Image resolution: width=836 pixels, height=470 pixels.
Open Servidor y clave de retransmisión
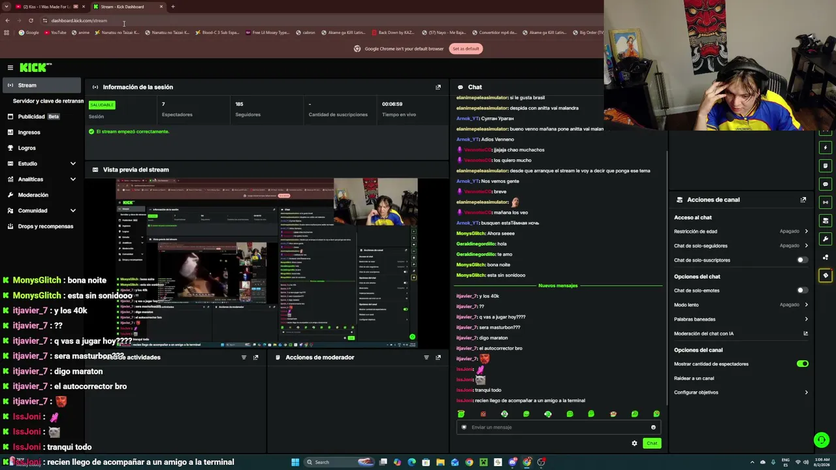48,101
